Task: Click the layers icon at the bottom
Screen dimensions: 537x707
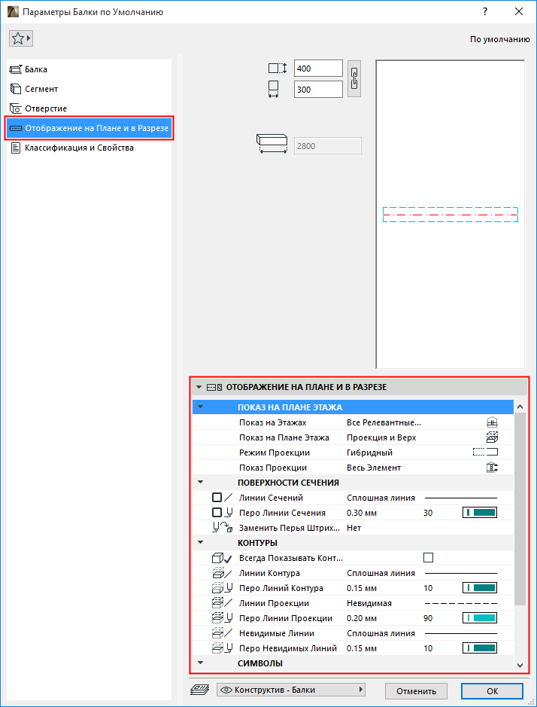Action: pos(201,690)
